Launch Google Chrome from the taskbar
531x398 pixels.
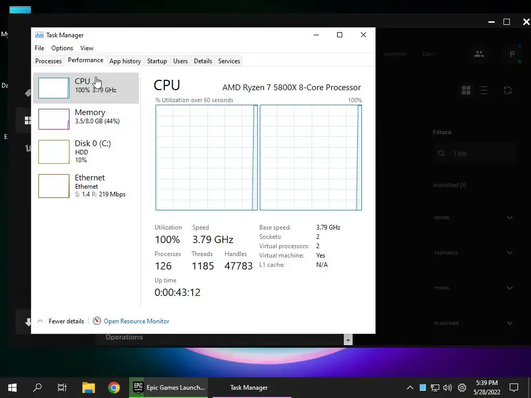tap(114, 388)
